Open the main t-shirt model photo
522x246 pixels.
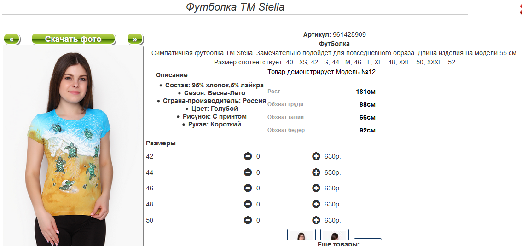pos(73,147)
